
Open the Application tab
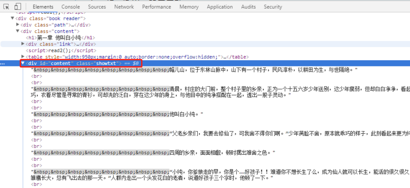tap(220, 7)
